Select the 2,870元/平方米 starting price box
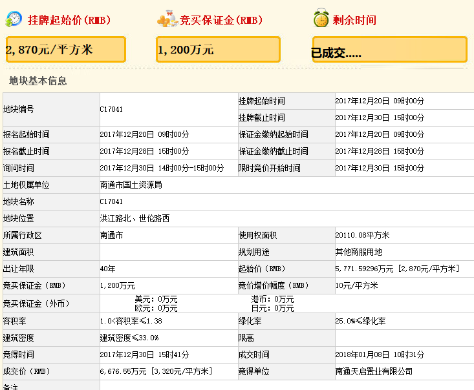 point(65,50)
